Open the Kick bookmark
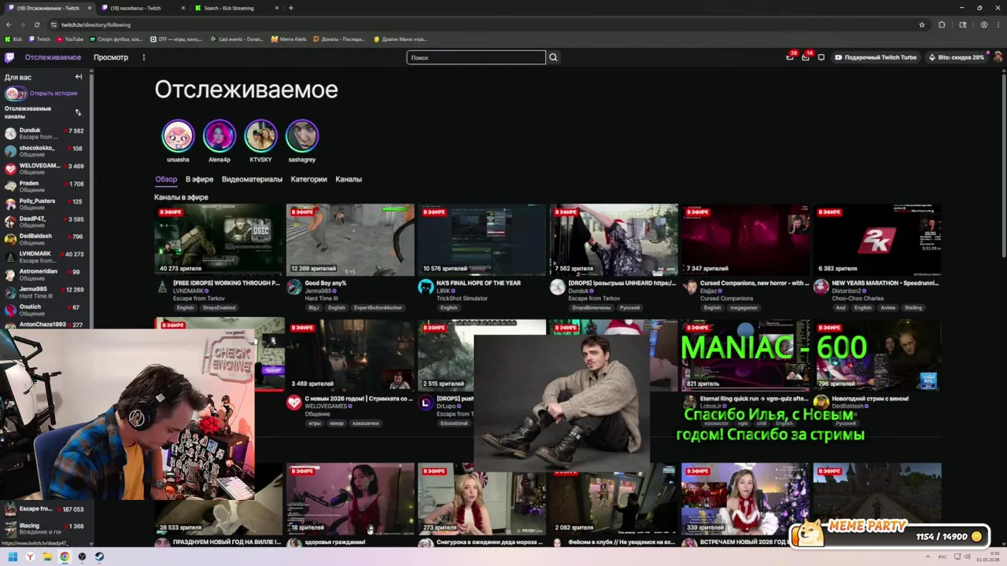The image size is (1007, 566). [x=14, y=39]
